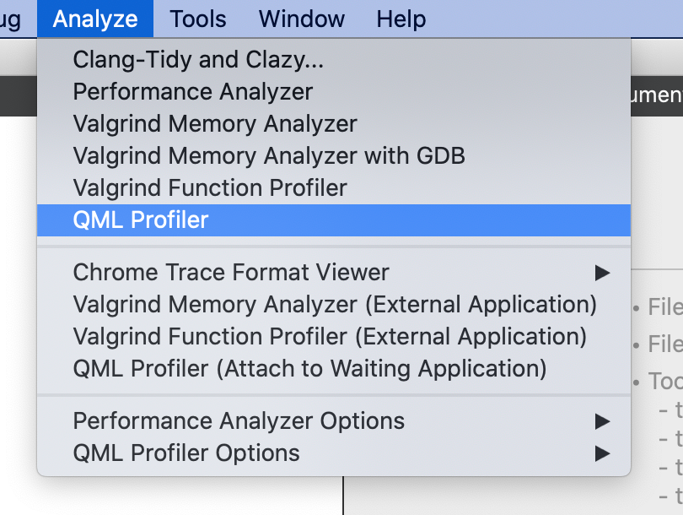Close the Analyze menu in menu bar
This screenshot has width=683, height=515.
(x=95, y=19)
